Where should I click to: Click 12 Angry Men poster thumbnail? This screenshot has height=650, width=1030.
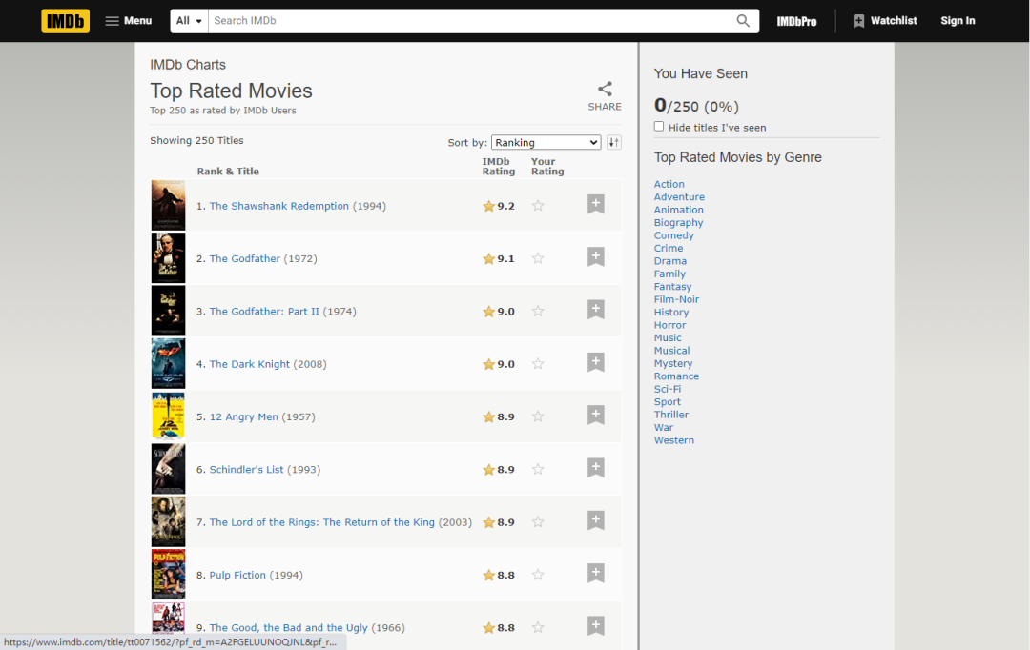168,416
